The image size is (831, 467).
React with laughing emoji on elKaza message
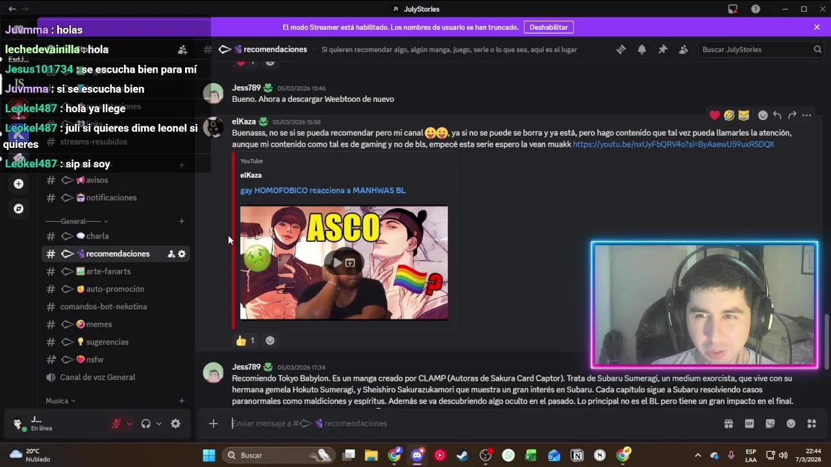(x=729, y=115)
